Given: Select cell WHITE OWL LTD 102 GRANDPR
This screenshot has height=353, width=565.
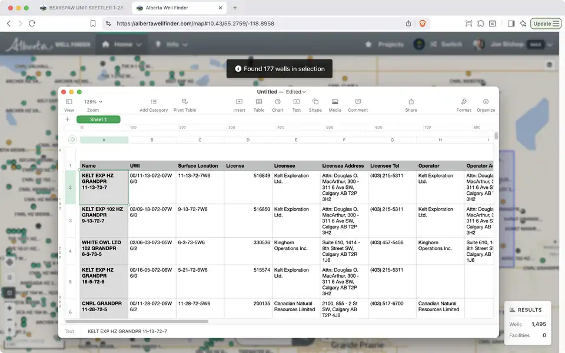Looking at the screenshot, I should (x=104, y=251).
